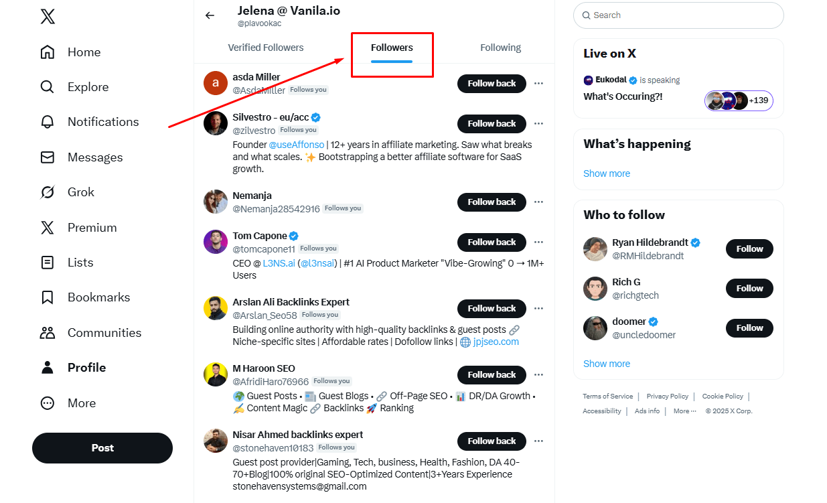The image size is (827, 503).
Task: Click the X logo at top left
Action: 47,16
